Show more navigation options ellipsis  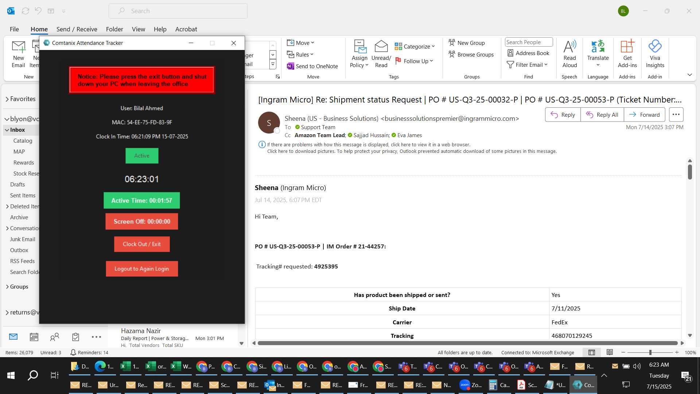[96, 337]
